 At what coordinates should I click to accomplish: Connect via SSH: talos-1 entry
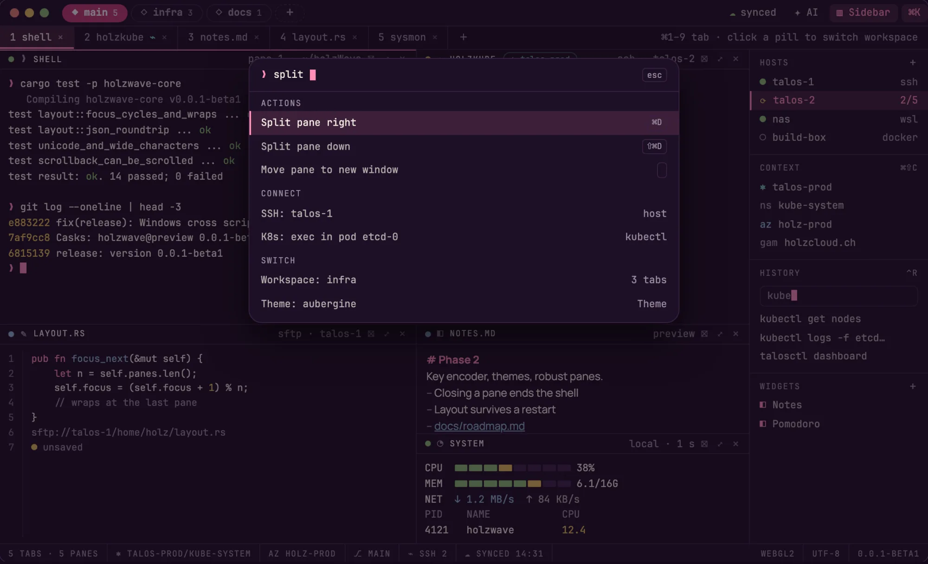coord(464,214)
